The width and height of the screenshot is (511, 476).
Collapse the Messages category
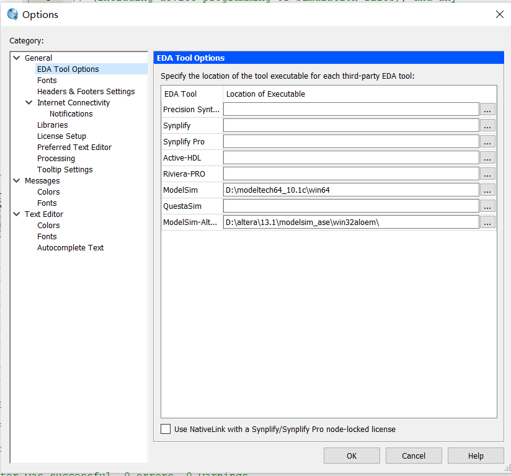tap(17, 180)
